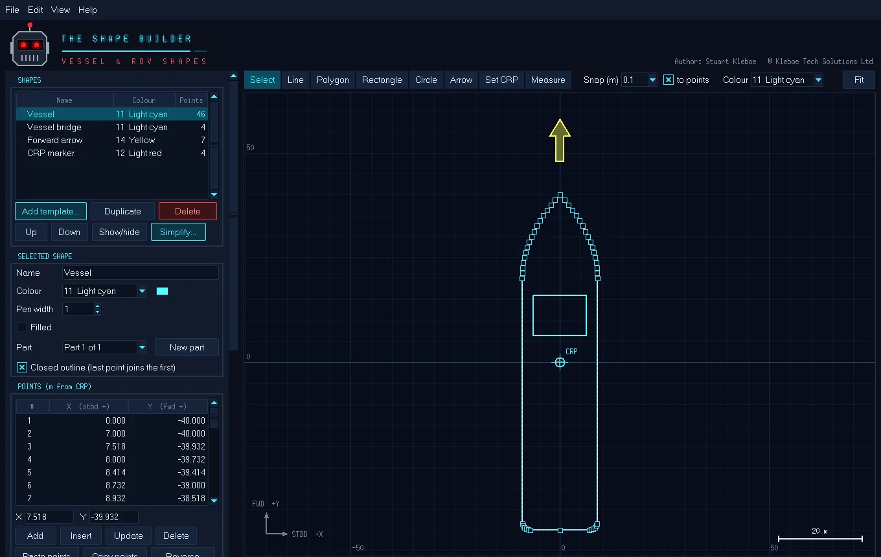Select the Rectangle tool
881x557 pixels.
point(382,80)
